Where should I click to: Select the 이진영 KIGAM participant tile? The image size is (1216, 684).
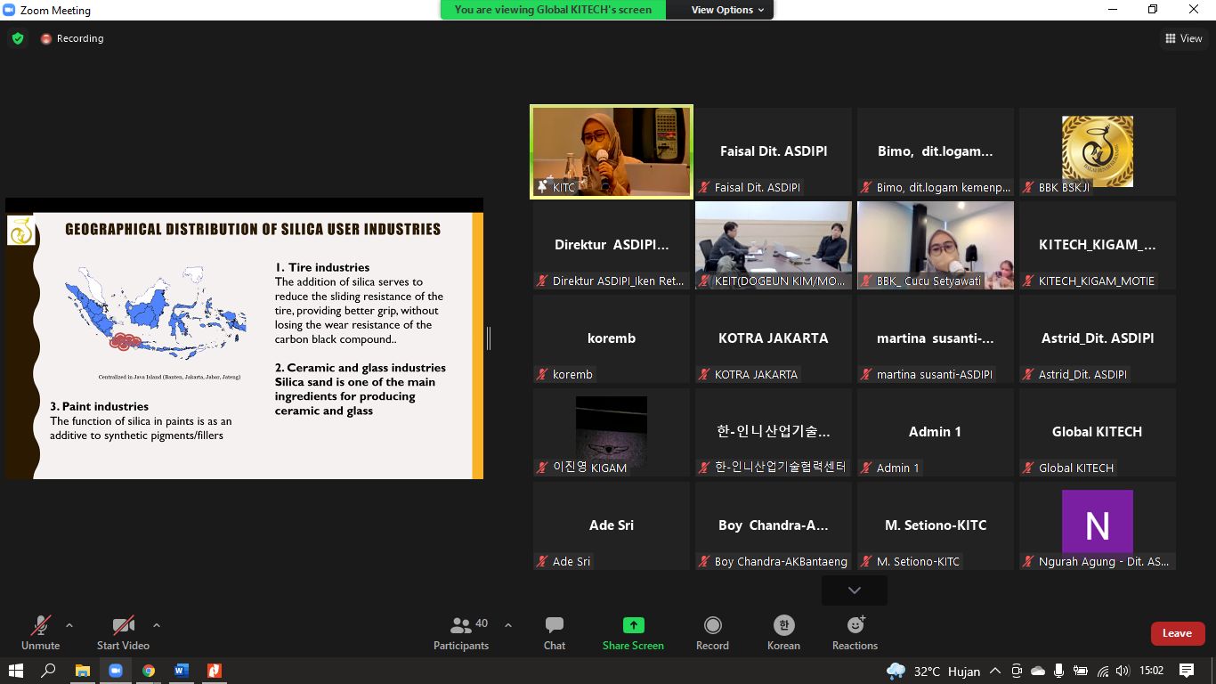coord(612,432)
